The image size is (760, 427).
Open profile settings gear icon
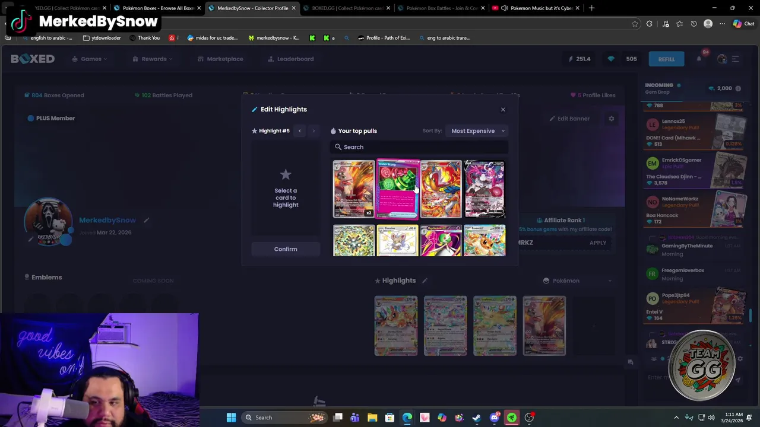(611, 119)
